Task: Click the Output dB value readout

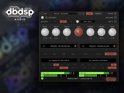Action: [x=112, y=38]
